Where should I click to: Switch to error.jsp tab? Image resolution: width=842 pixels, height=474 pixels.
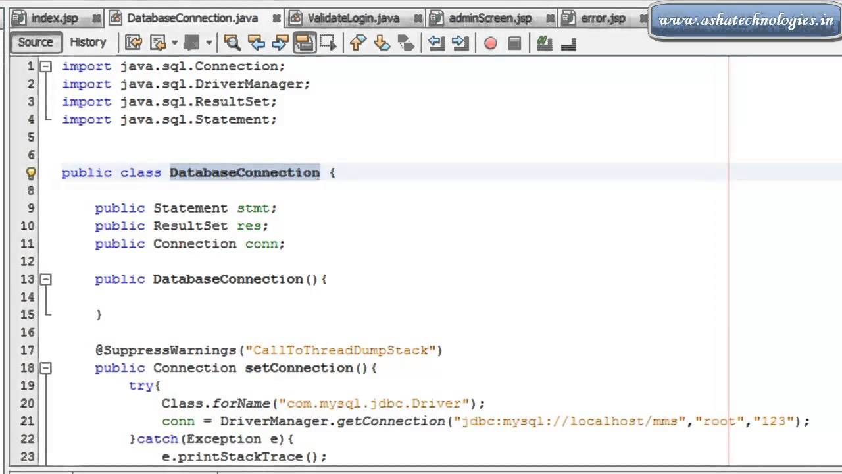coord(603,18)
